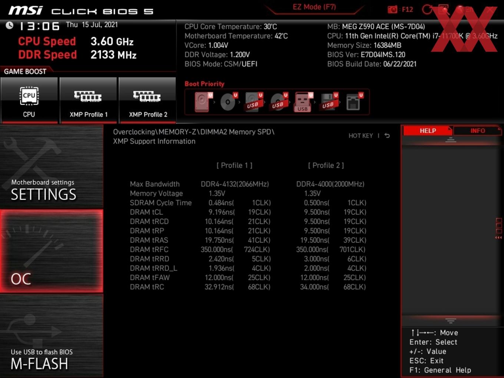Click the DDR Speed 2133 MHz readout
This screenshot has width=504, height=378.
pos(77,54)
